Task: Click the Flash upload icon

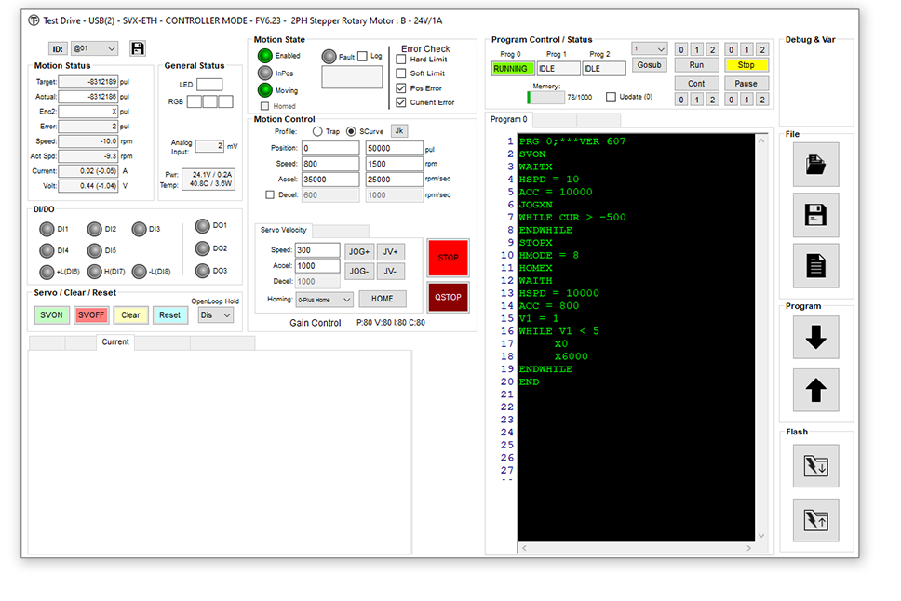Action: pos(815,520)
